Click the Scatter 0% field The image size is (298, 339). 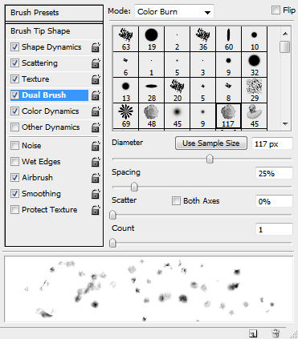click(274, 201)
